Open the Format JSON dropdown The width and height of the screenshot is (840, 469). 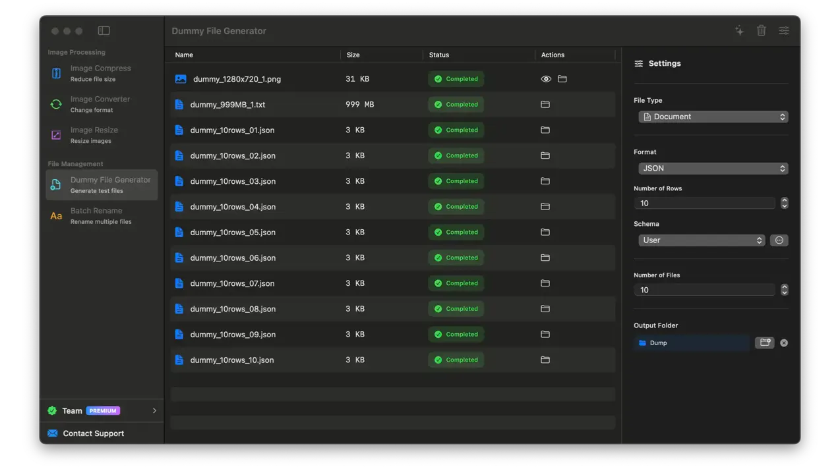click(x=713, y=169)
